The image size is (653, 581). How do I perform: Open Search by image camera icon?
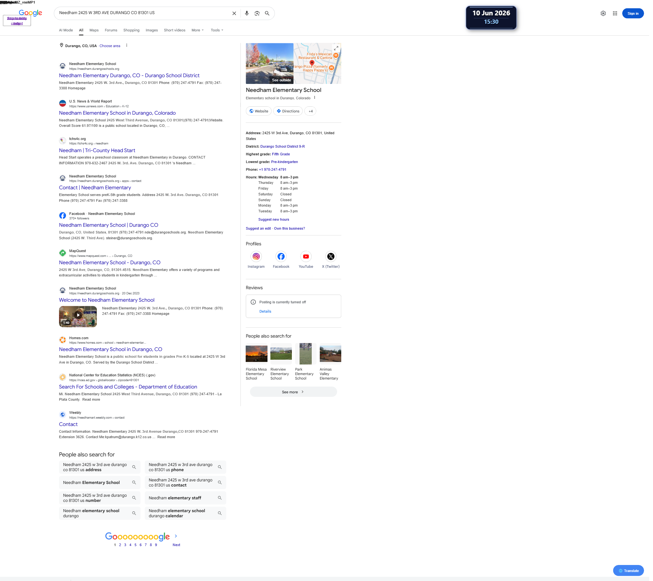coord(257,13)
